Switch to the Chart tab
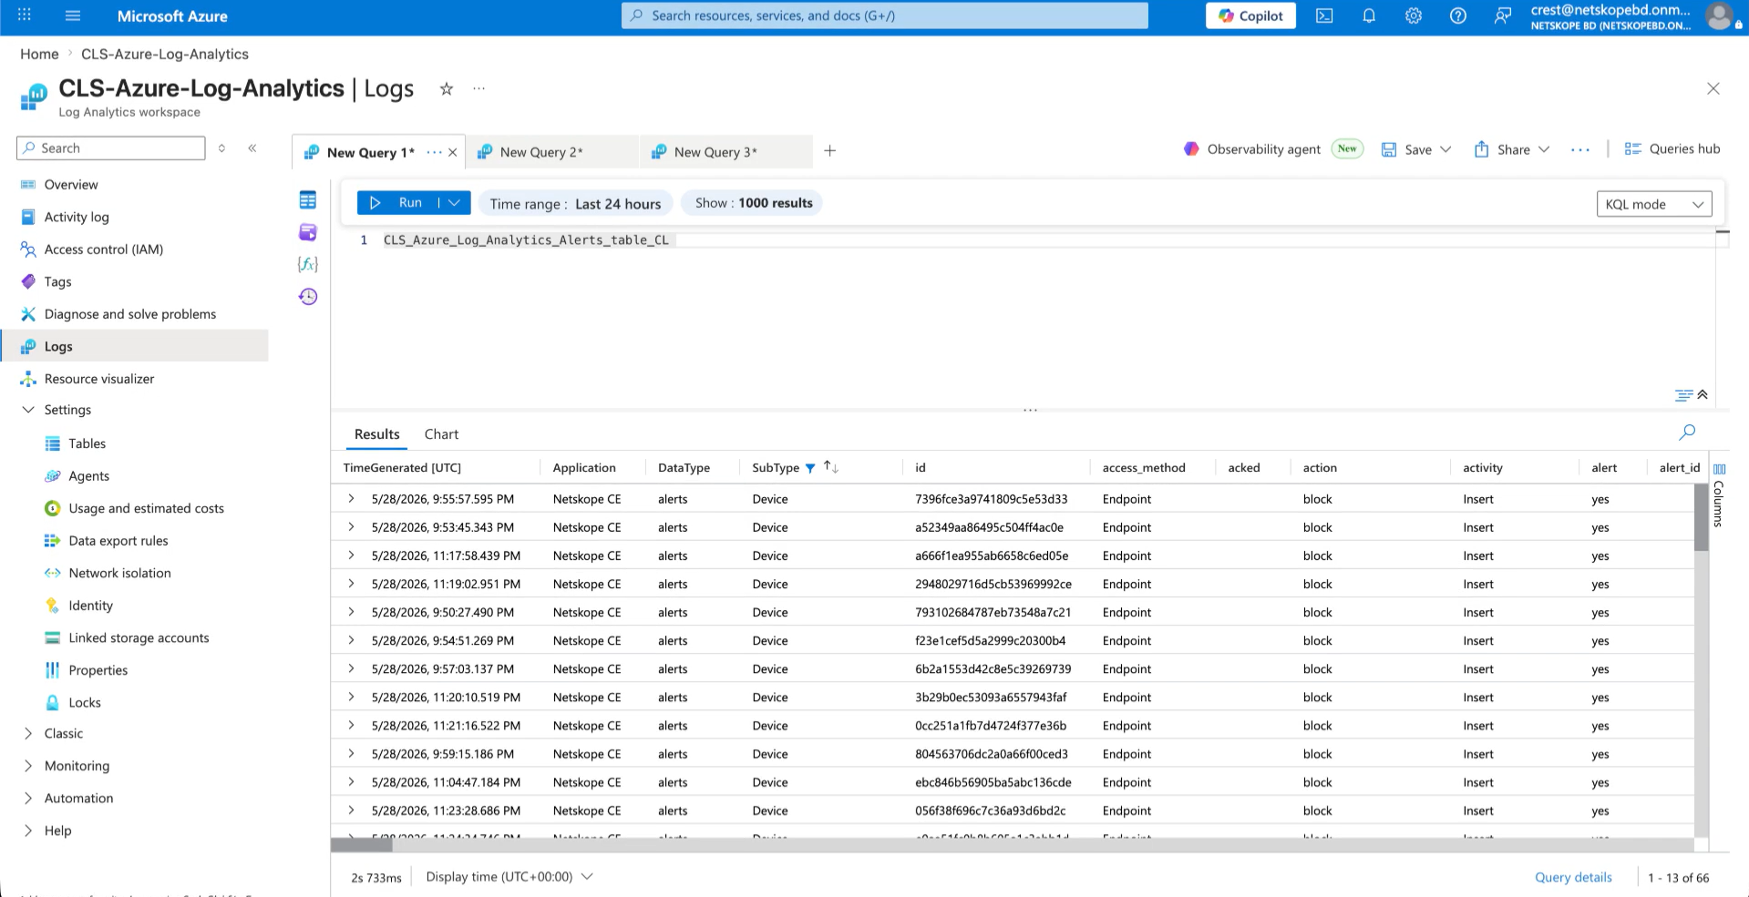The image size is (1749, 897). (x=441, y=434)
